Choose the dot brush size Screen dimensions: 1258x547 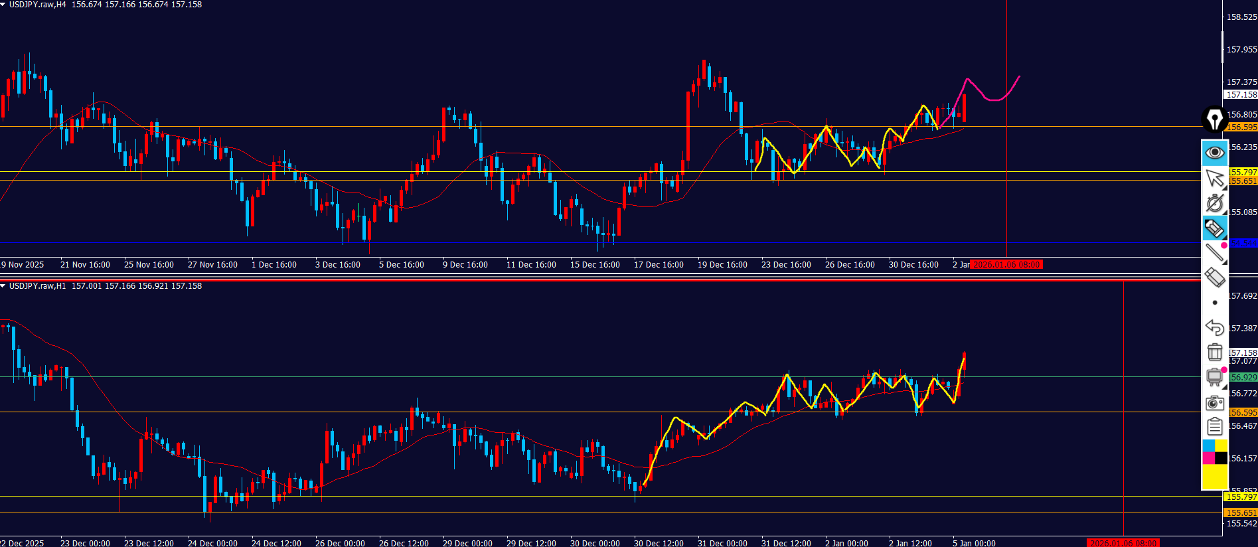[1214, 303]
